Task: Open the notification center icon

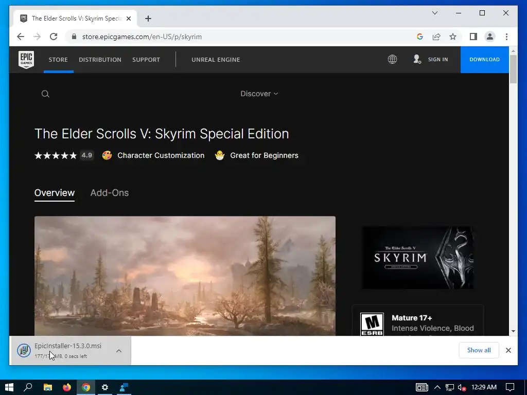Action: 510,387
